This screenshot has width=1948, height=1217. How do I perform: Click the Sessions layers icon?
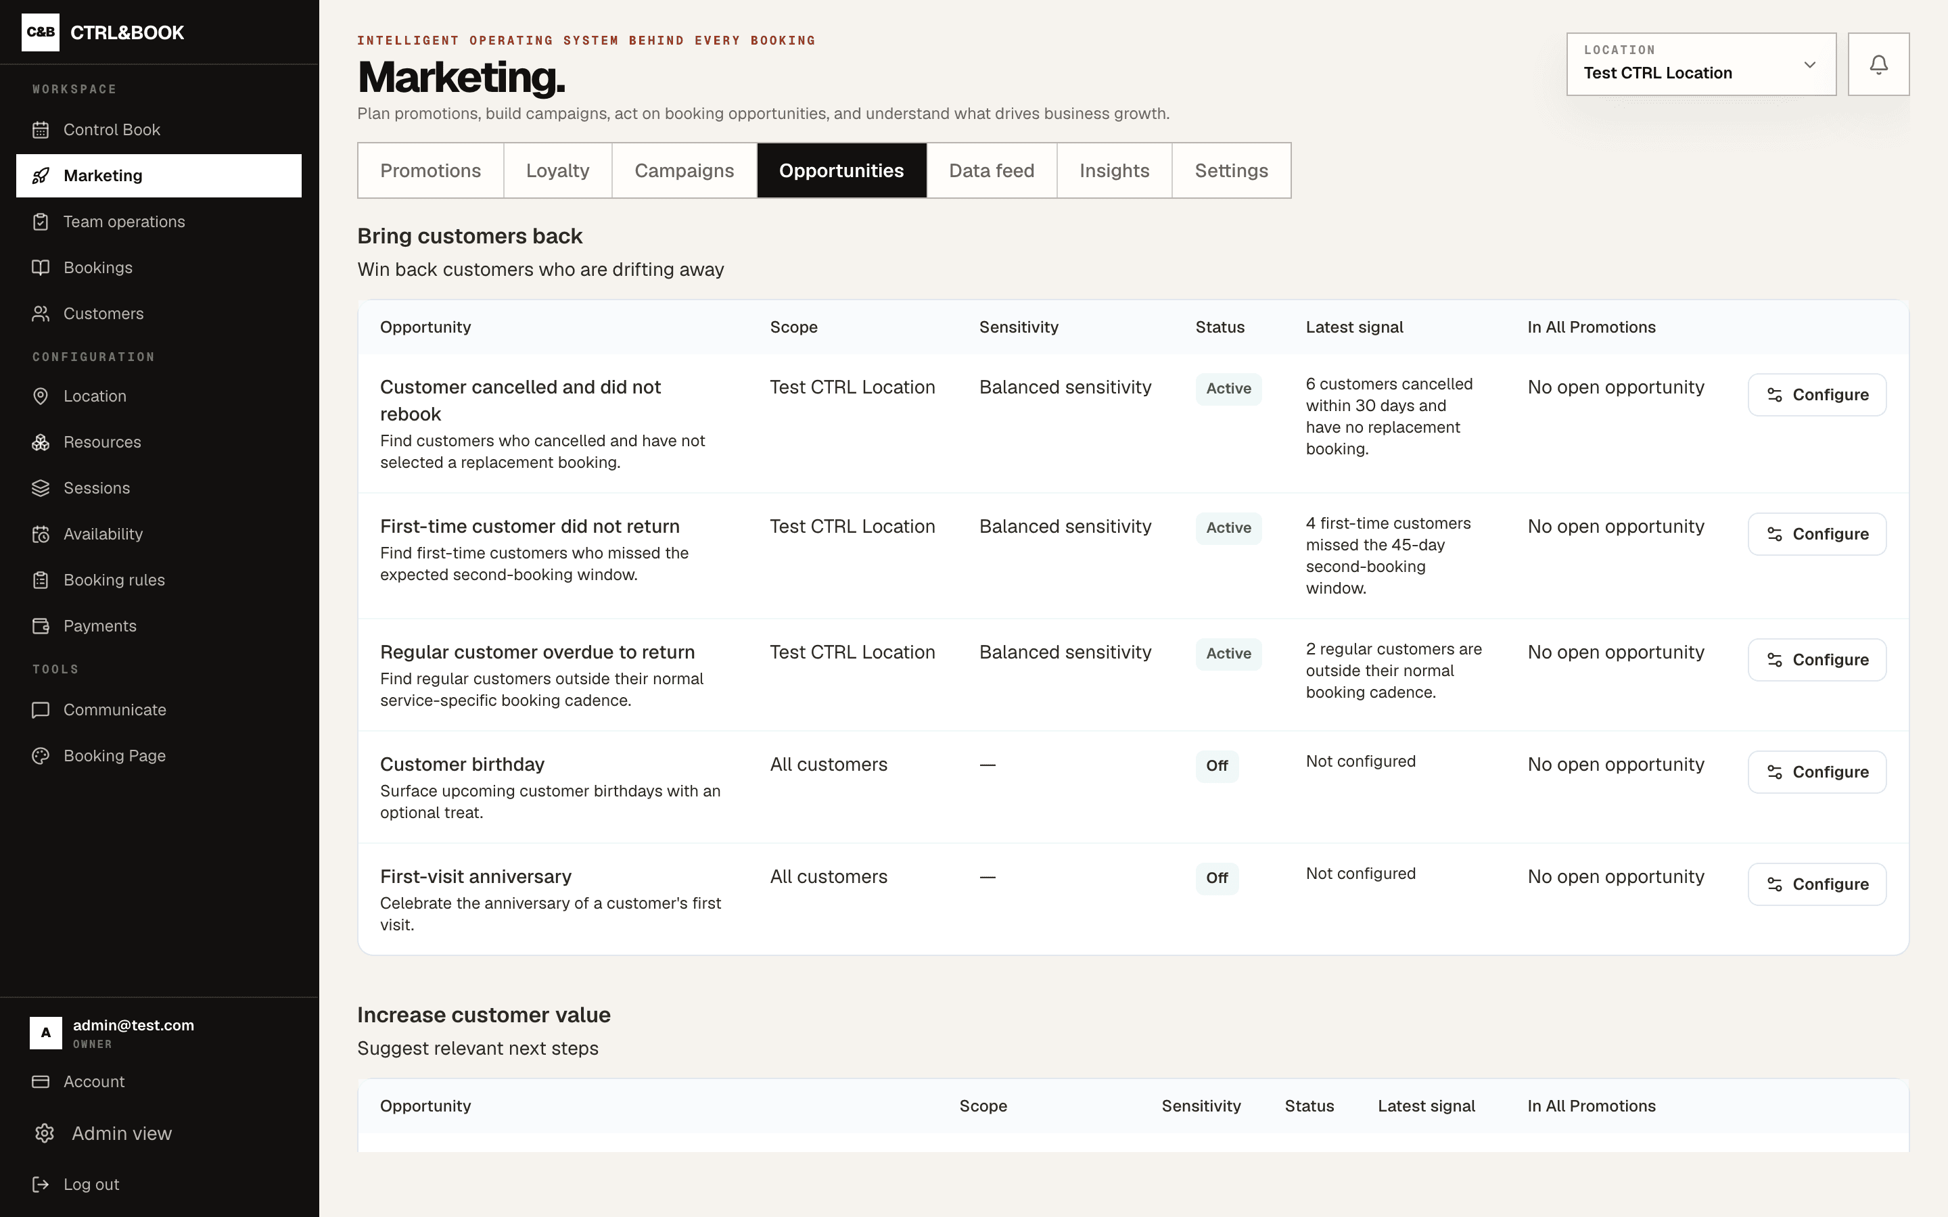click(41, 487)
